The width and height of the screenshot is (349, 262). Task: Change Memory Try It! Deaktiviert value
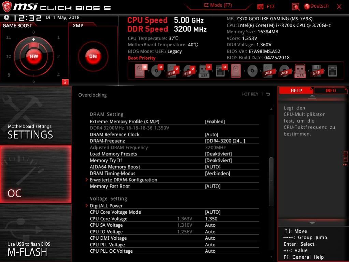pos(218,160)
